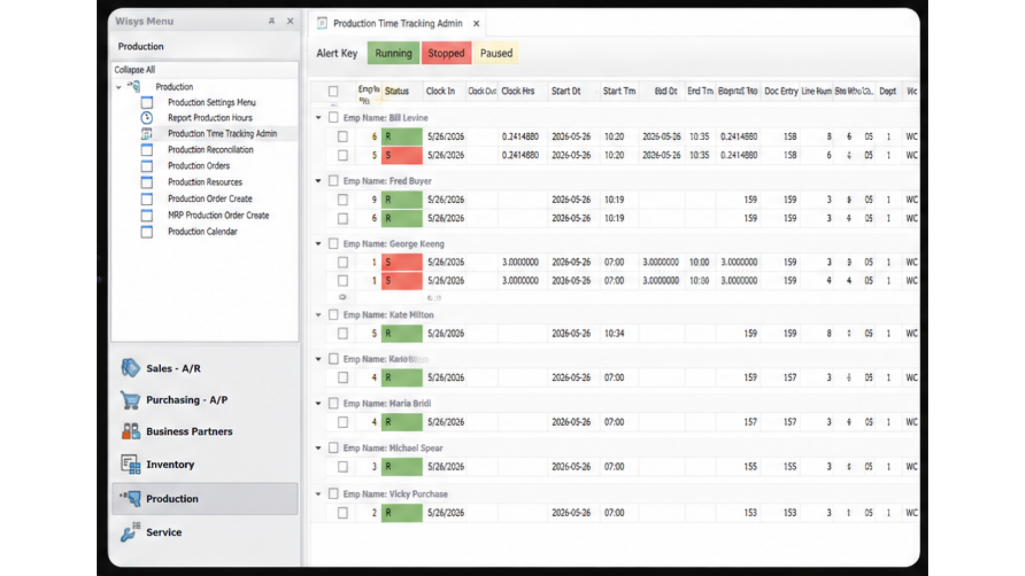
Task: Click the Purchasing - A/P cart icon
Action: click(130, 399)
